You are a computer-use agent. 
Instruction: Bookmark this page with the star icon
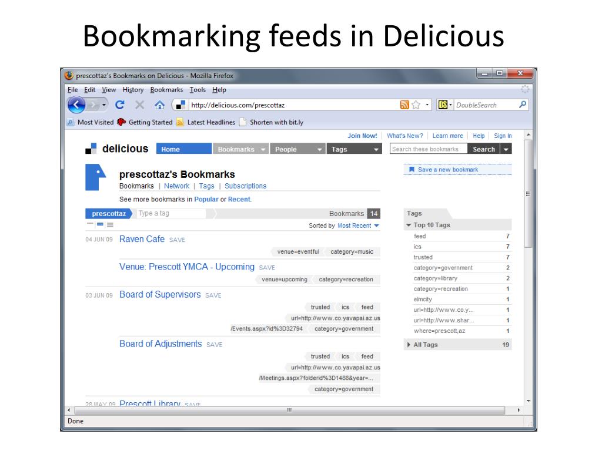[416, 105]
